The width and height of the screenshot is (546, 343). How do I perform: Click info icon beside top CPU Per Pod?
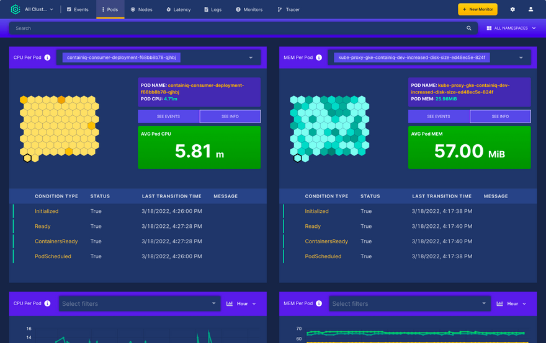click(48, 58)
